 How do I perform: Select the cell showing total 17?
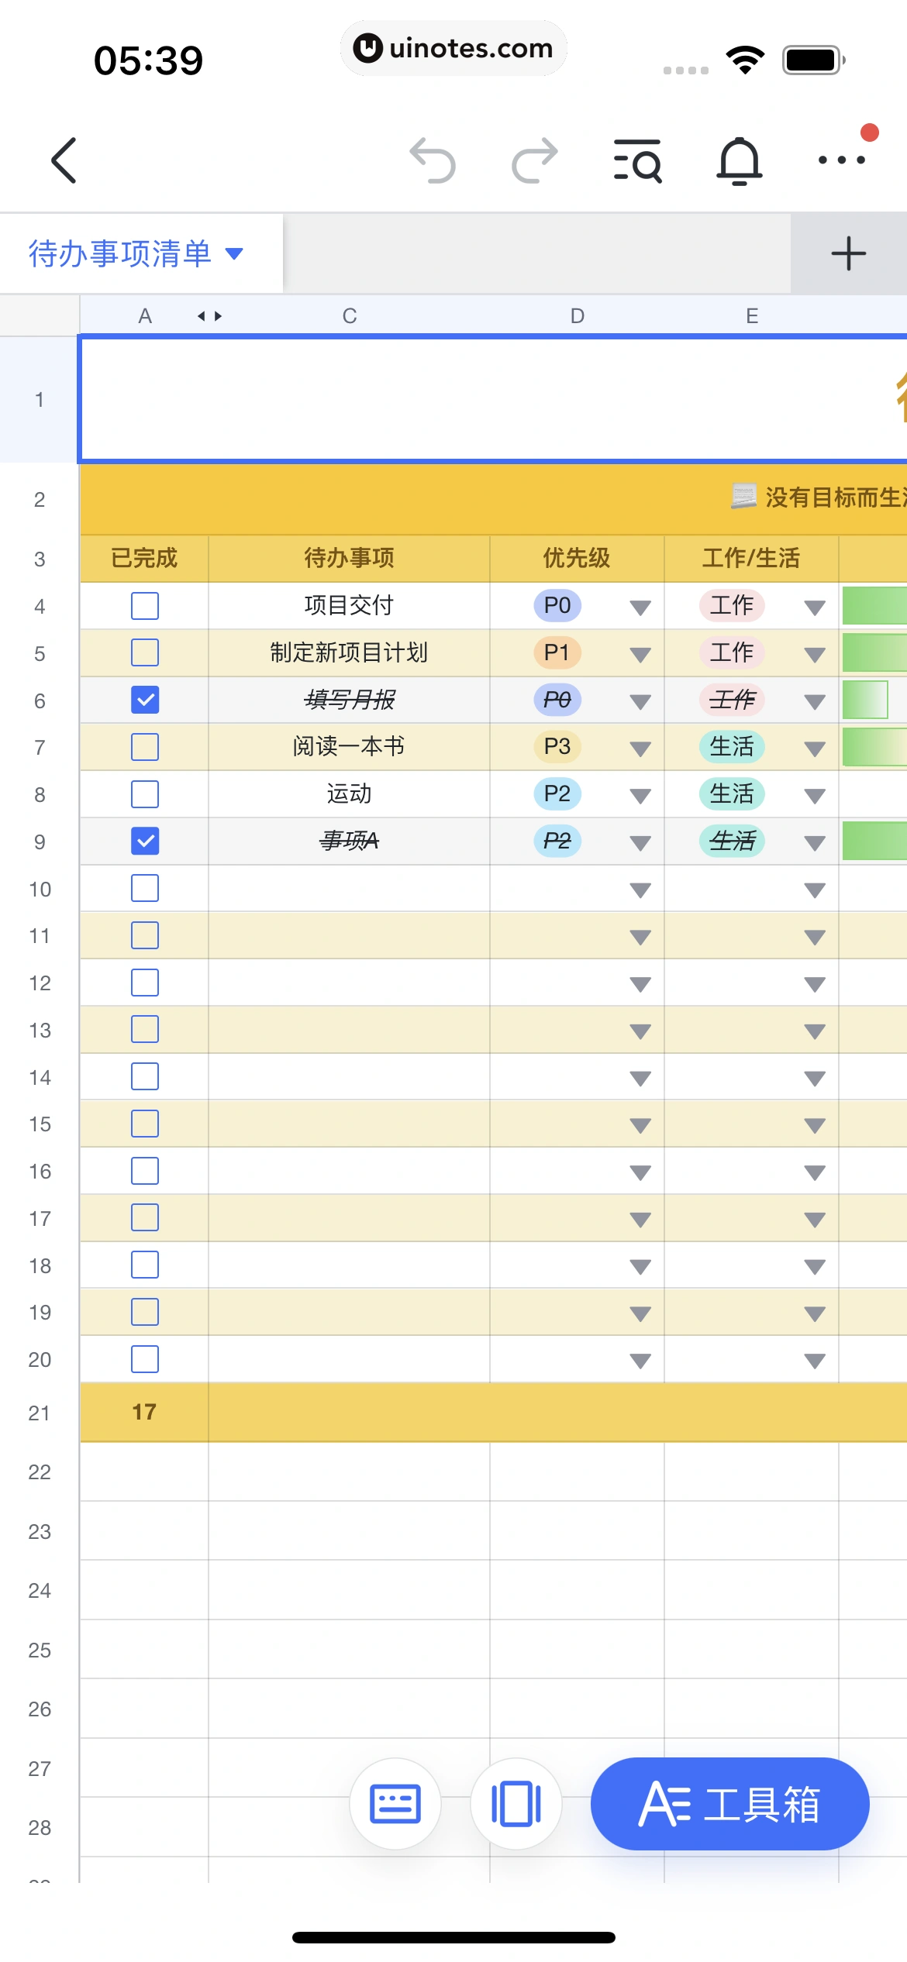pyautogui.click(x=144, y=1412)
